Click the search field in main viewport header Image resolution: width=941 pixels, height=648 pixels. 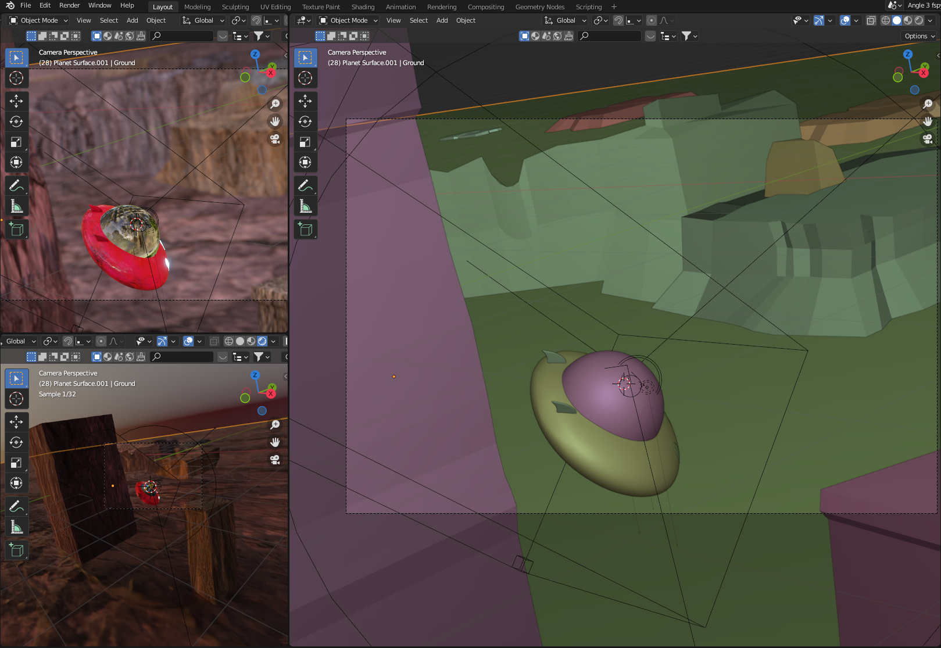pos(609,36)
